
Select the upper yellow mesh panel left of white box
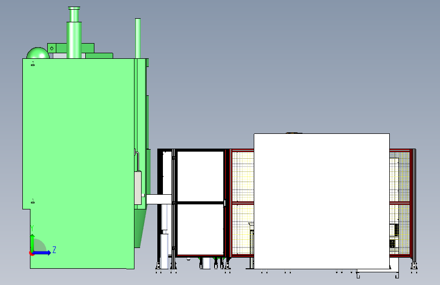pos(243,176)
